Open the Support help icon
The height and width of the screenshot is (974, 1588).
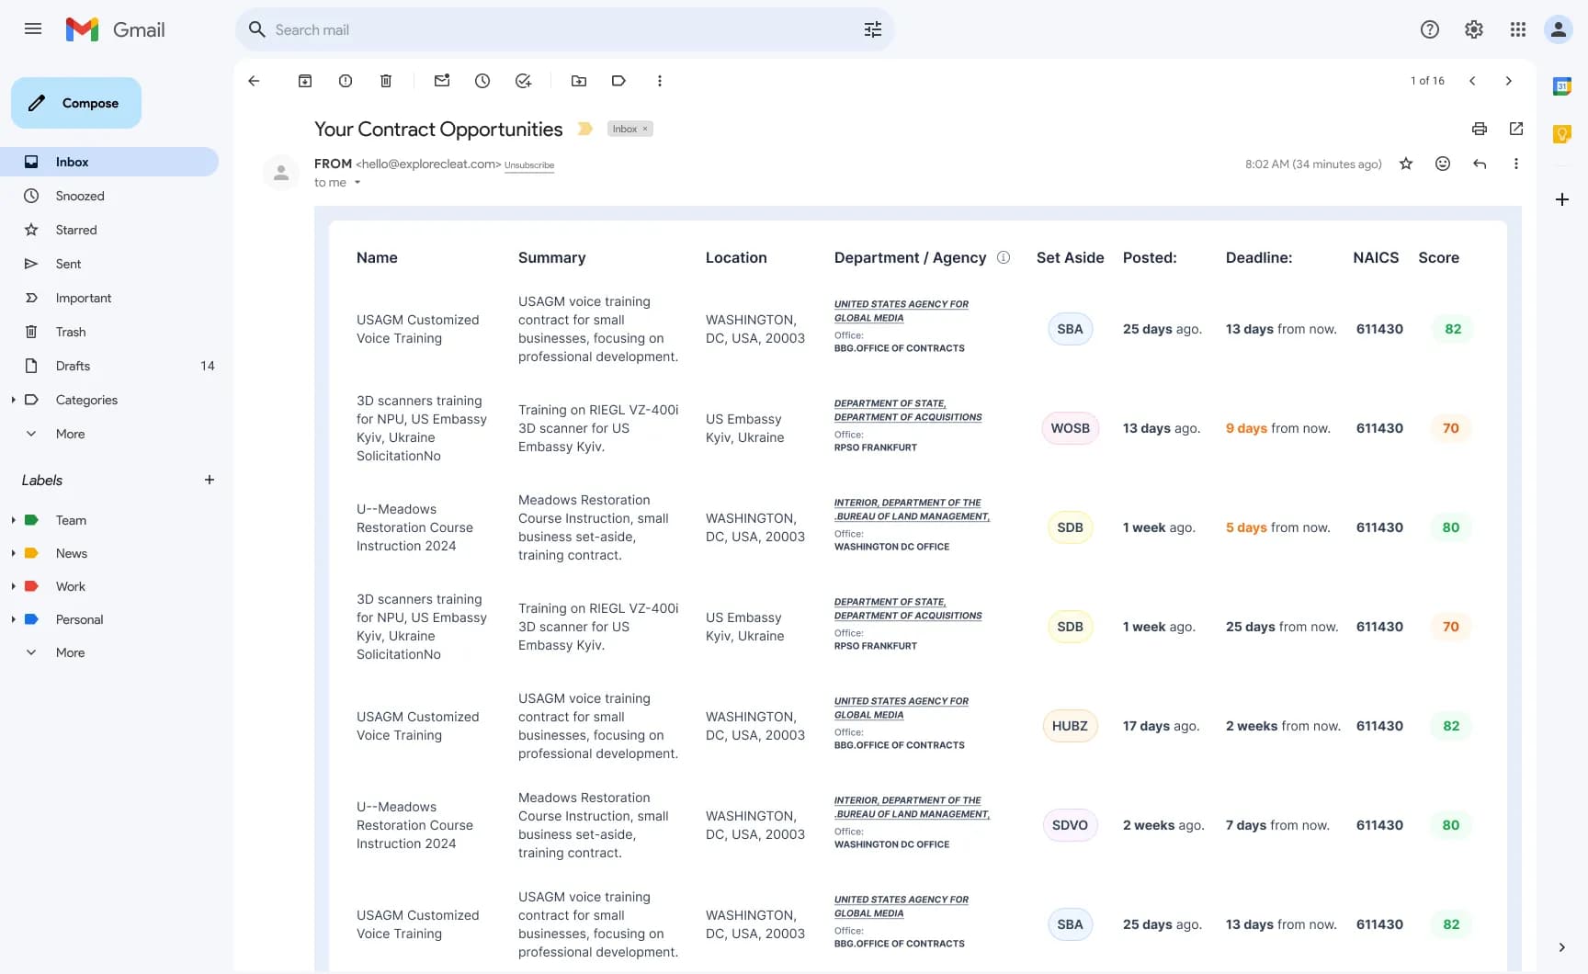(x=1429, y=29)
